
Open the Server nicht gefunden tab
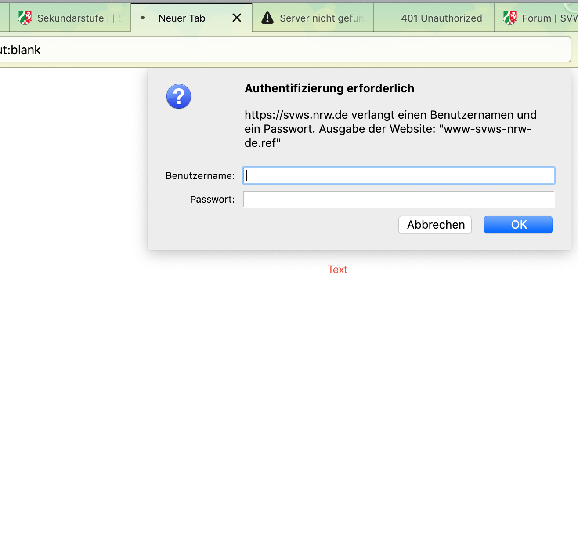322,18
